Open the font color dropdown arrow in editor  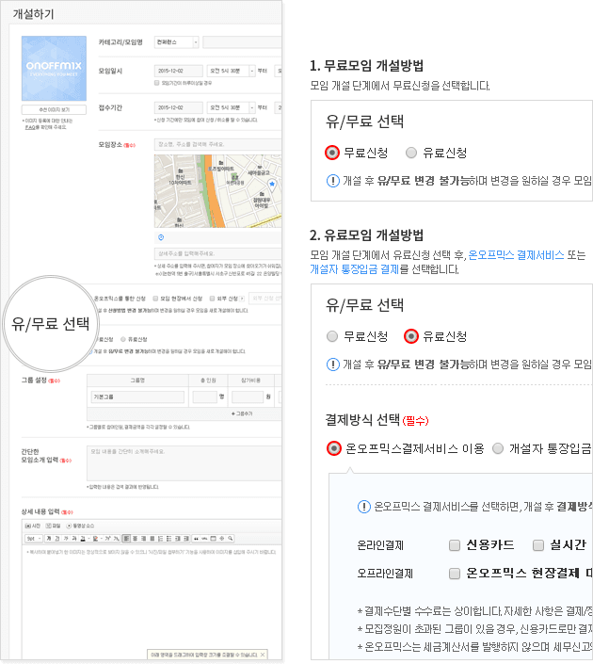[88, 539]
